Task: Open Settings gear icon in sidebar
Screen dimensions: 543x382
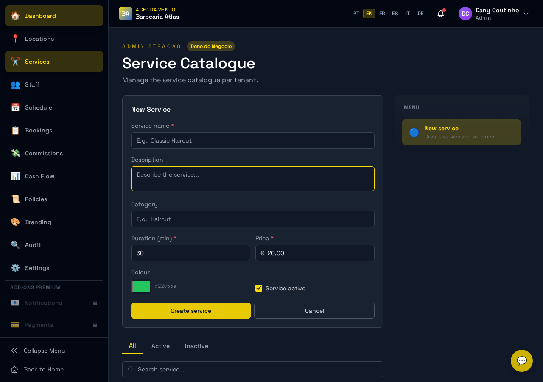Action: point(15,268)
